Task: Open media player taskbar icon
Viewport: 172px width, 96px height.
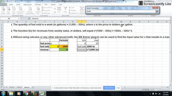Action: [x=19, y=94]
